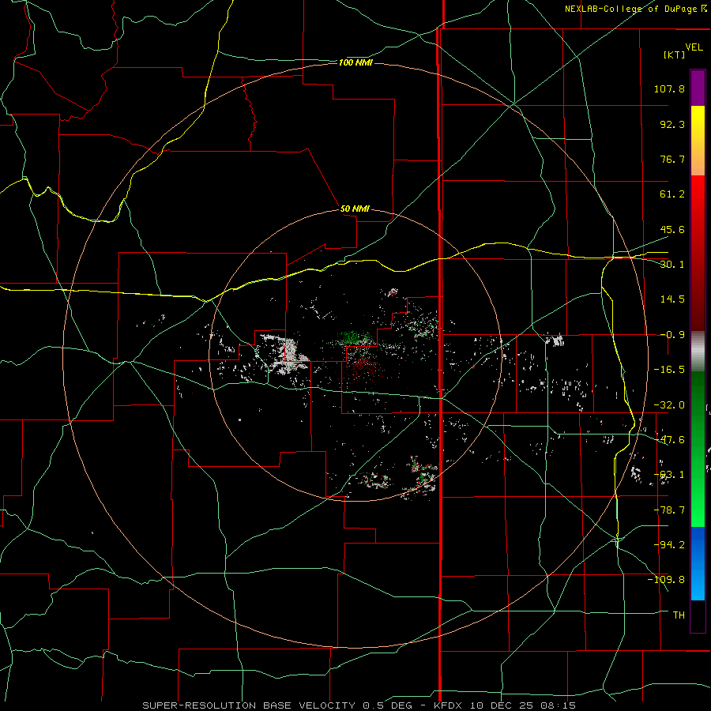Pick the blue segment of the color bar

click(698, 563)
